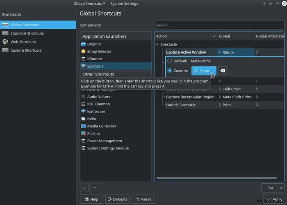Viewport: 287px width, 205px height.
Task: Click the horizontal scrollbar in action list
Action: (x=217, y=178)
